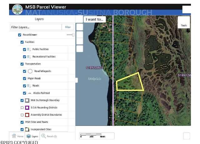Enable S.O.A Recording Districts layer
The height and width of the screenshot is (144, 200).
(22, 108)
